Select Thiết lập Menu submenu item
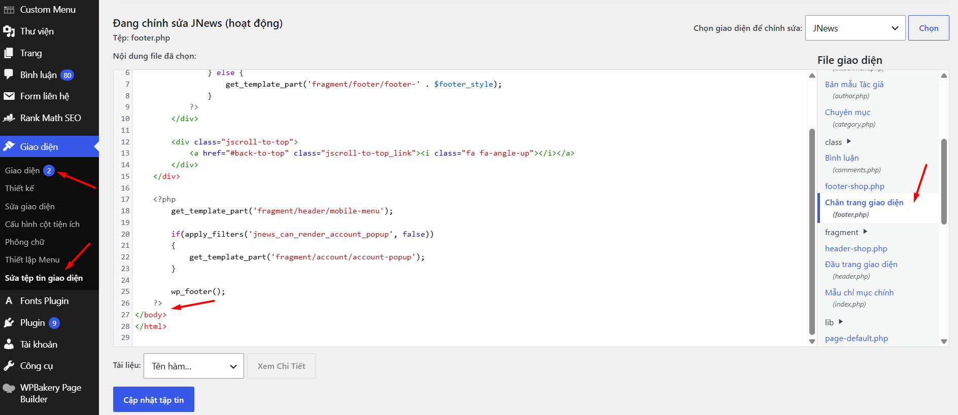Screen dimensions: 958x415 [32, 259]
